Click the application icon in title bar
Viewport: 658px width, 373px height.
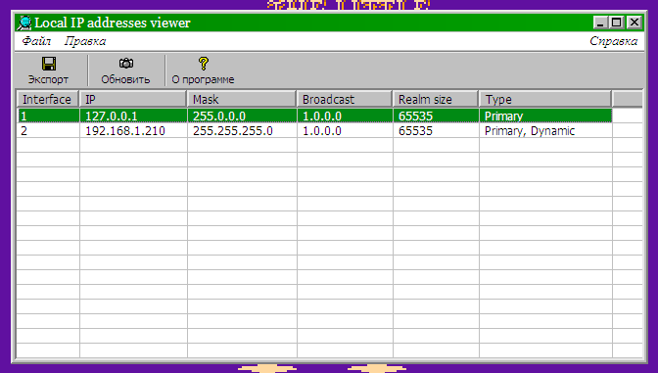click(x=25, y=23)
